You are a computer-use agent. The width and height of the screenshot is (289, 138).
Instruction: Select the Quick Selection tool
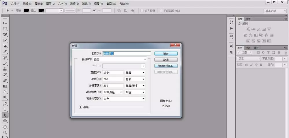pyautogui.click(x=5, y=40)
